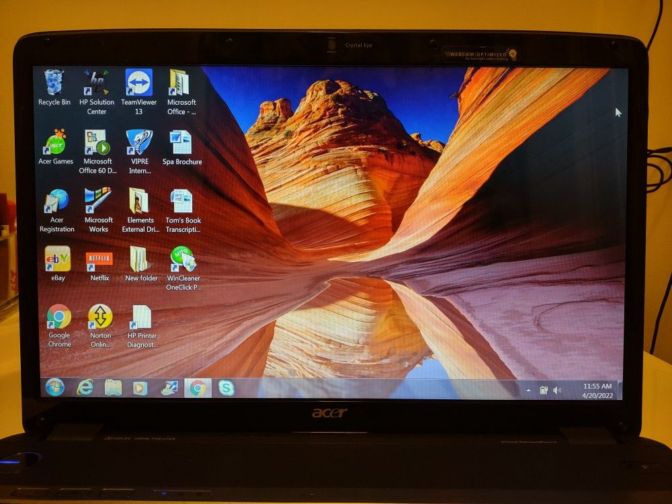Image resolution: width=672 pixels, height=504 pixels.
Task: Select the eBay desktop shortcut
Action: point(58,259)
